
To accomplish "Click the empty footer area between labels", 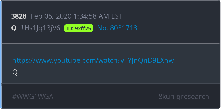I will point(106,97).
